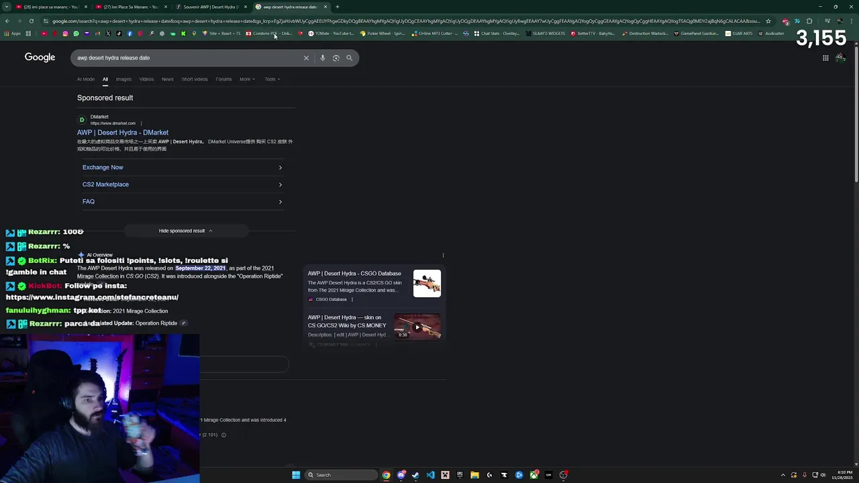Open File Explorer from the taskbar
Screen dimensions: 859x483
coord(474,475)
